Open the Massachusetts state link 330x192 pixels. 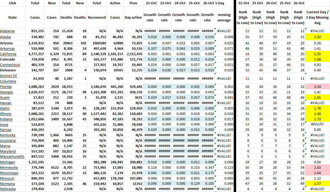[12, 157]
